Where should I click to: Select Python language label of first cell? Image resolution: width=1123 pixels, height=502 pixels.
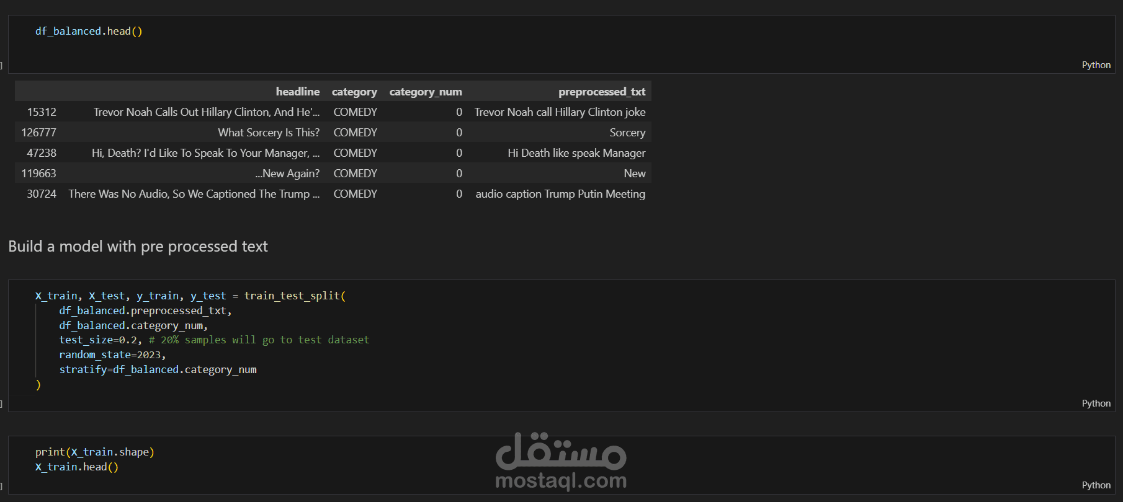(1096, 65)
